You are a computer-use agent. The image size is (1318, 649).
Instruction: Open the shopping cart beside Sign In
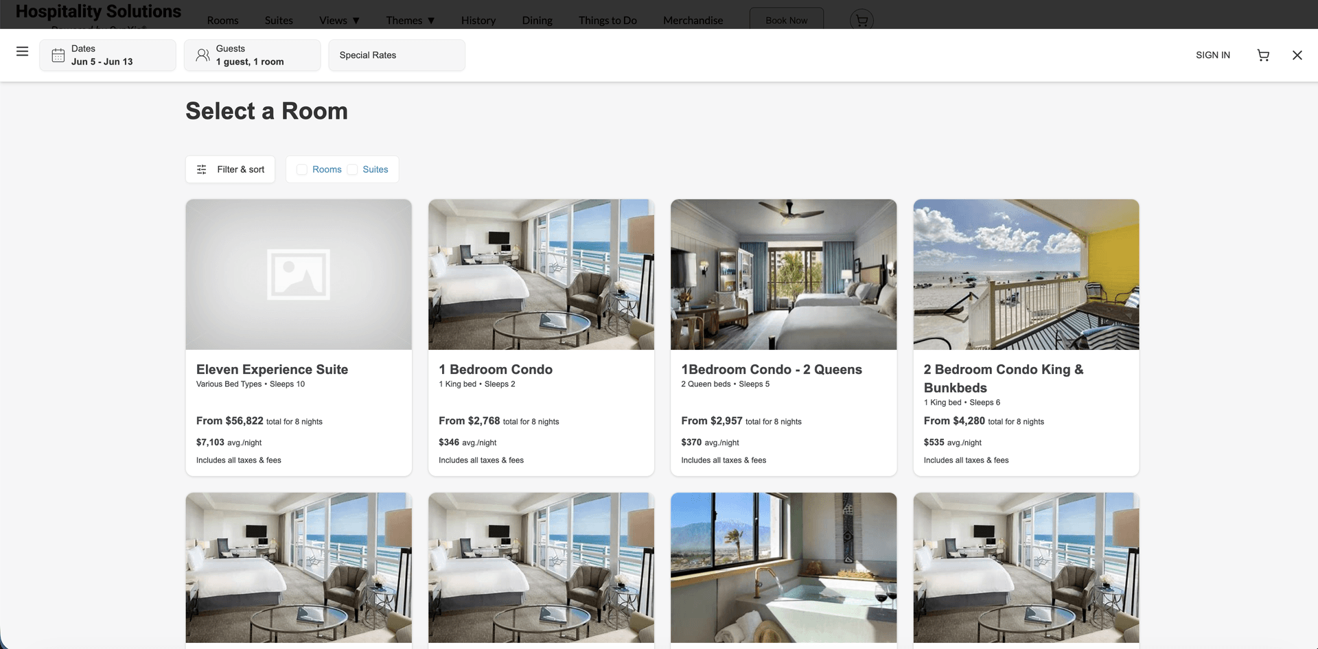1263,55
